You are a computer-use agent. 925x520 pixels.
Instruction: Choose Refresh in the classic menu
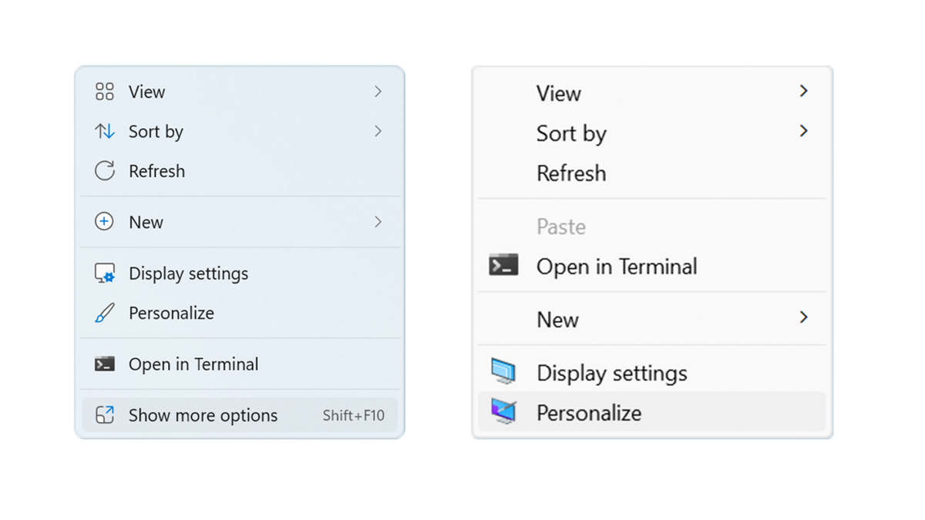(571, 173)
